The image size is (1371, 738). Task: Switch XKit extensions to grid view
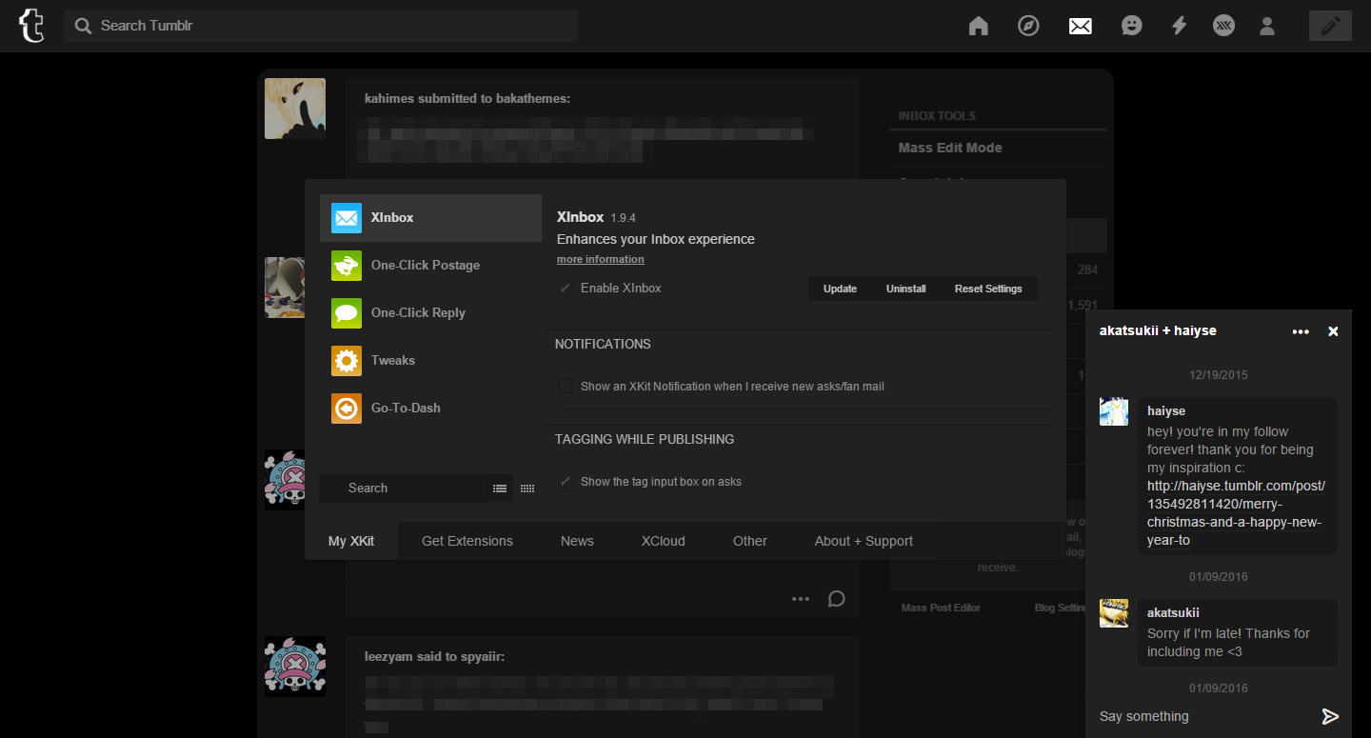tap(527, 489)
